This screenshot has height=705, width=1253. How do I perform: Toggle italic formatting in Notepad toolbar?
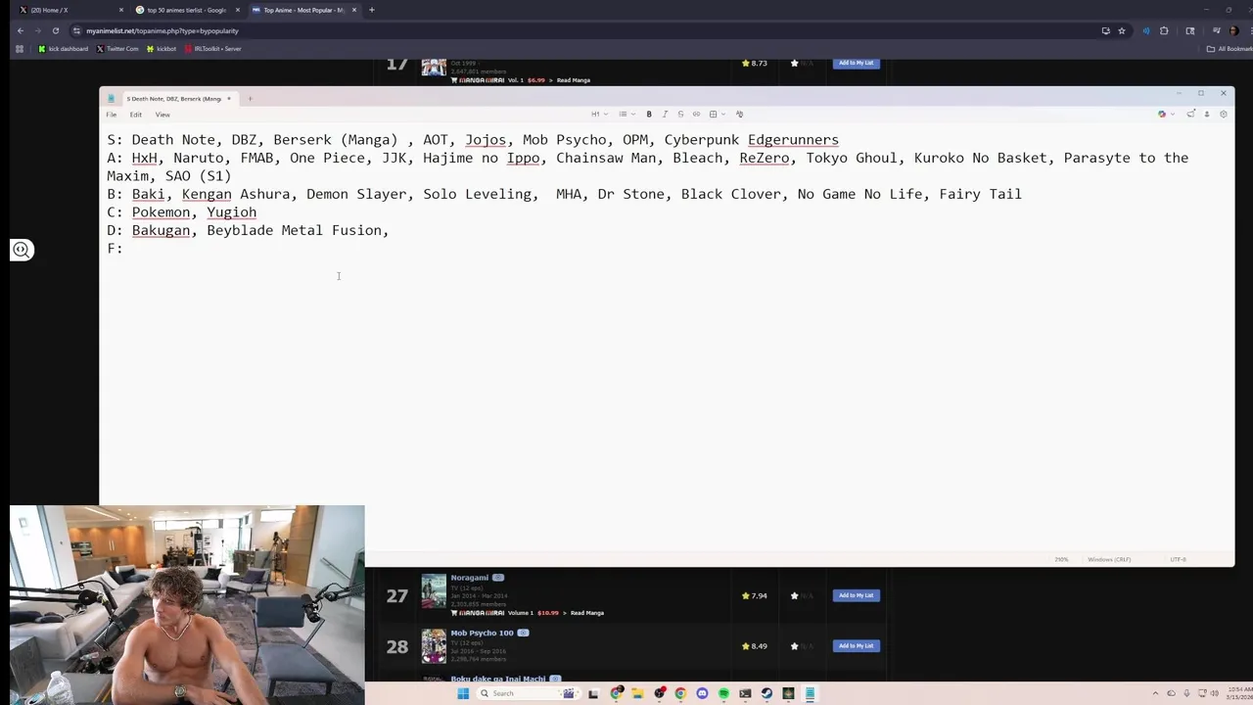click(665, 115)
